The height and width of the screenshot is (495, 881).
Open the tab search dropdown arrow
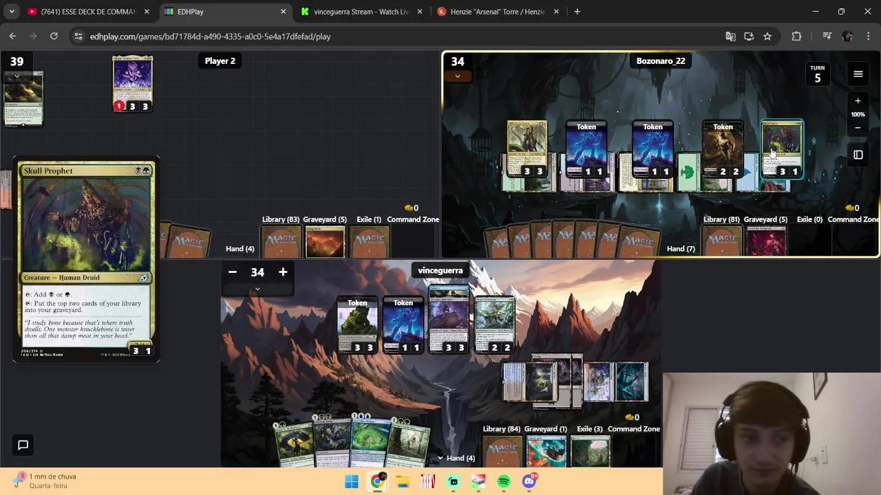tap(12, 12)
